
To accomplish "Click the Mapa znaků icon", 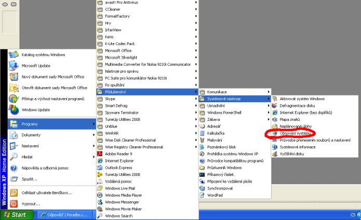I will [274, 119].
